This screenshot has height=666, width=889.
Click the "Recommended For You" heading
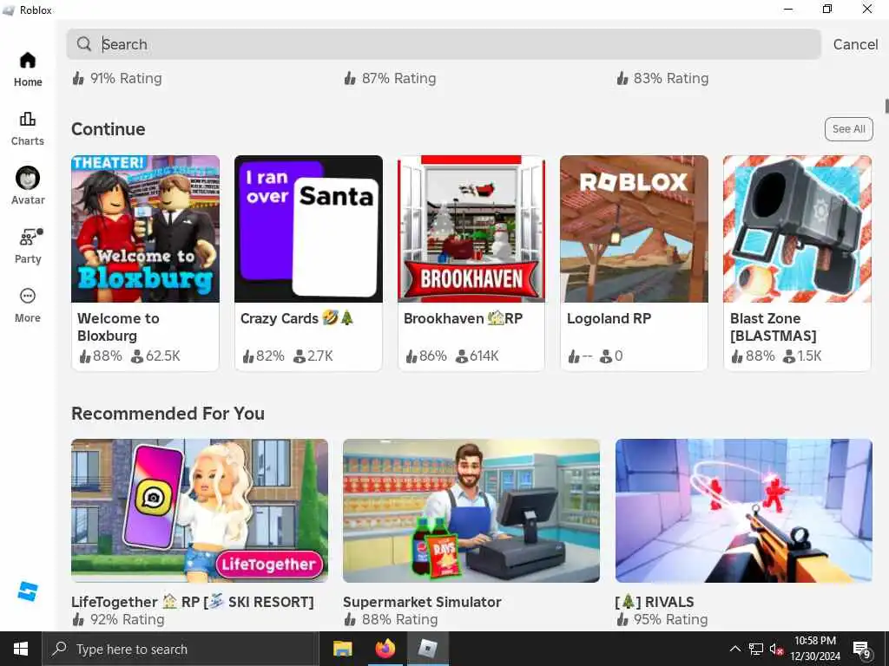point(168,414)
